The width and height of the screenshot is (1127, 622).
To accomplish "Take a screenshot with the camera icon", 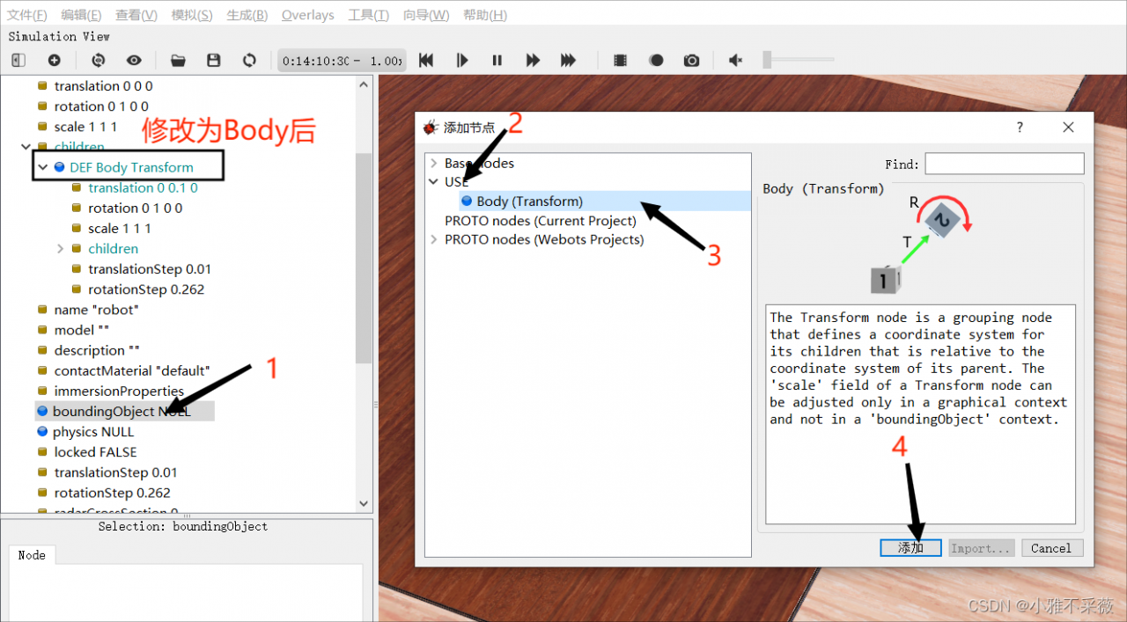I will [x=692, y=60].
